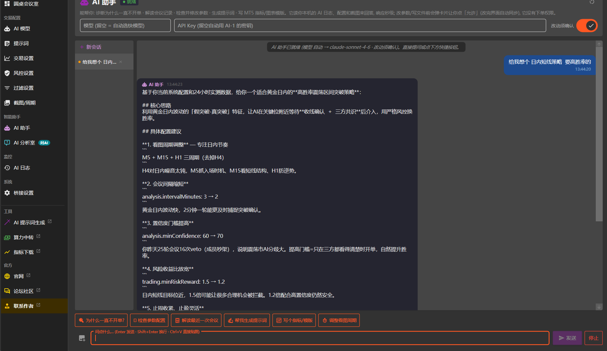Viewport: 607px width, 351px height.
Task: Select AI 助手 in the sidebar
Action: pos(34,128)
